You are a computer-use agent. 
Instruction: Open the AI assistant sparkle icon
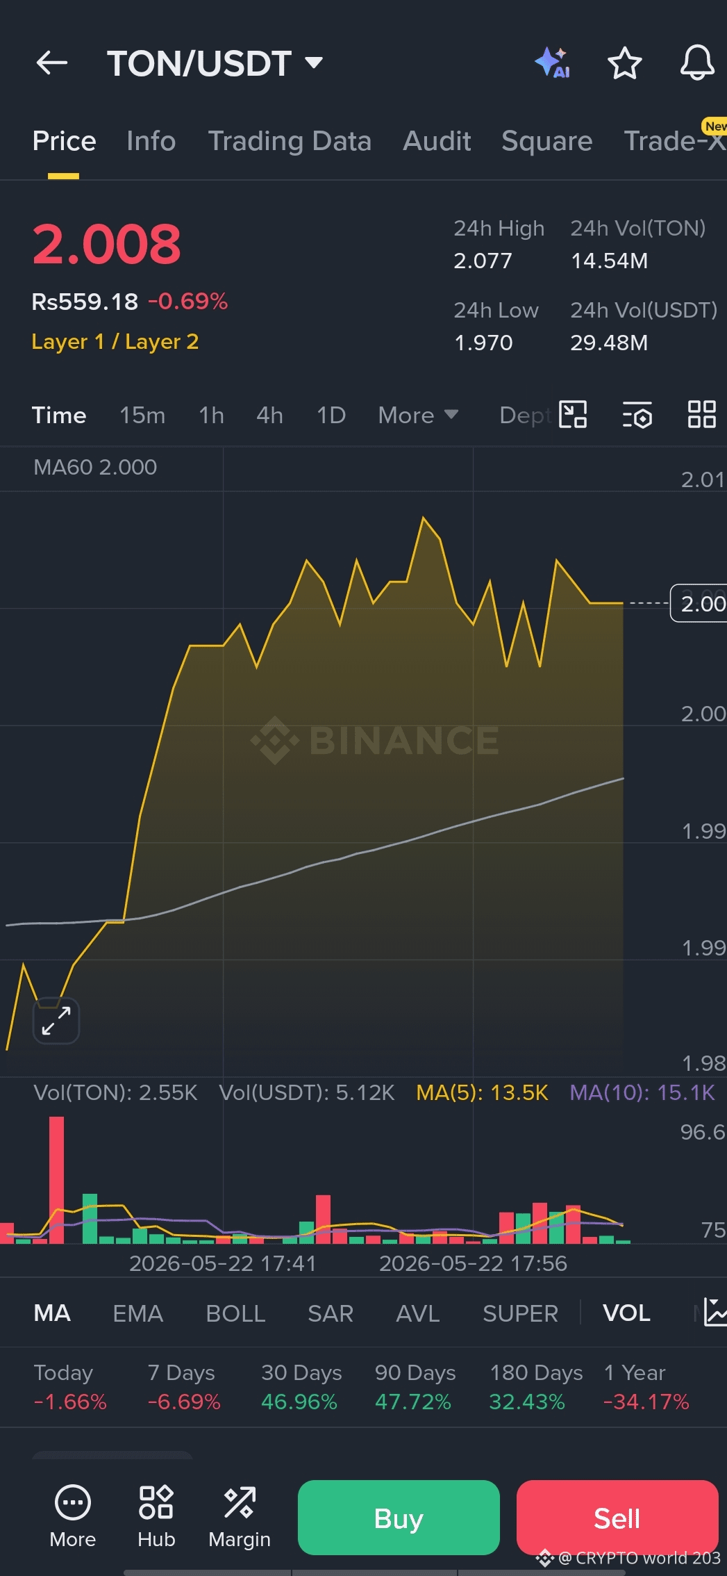(553, 63)
